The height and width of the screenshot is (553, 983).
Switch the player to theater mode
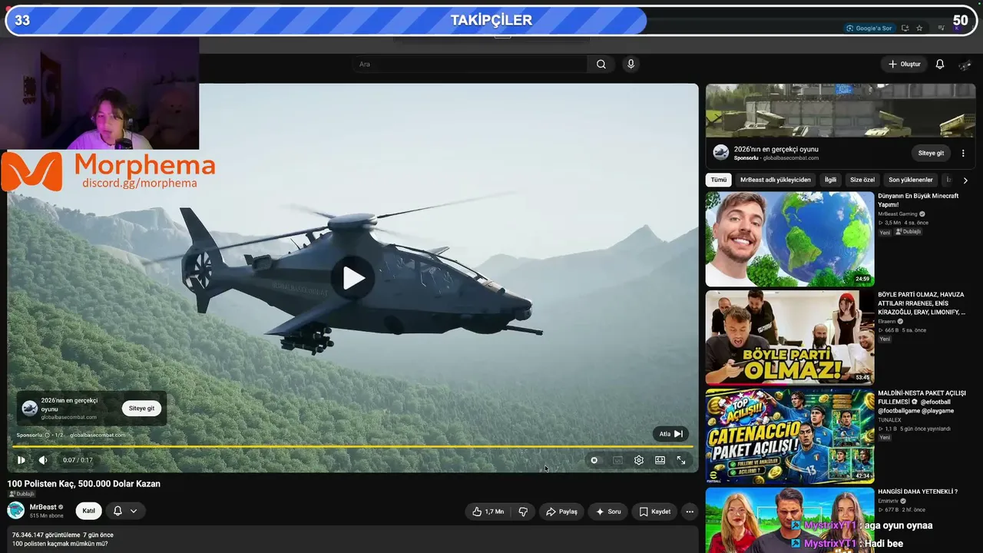click(x=660, y=460)
